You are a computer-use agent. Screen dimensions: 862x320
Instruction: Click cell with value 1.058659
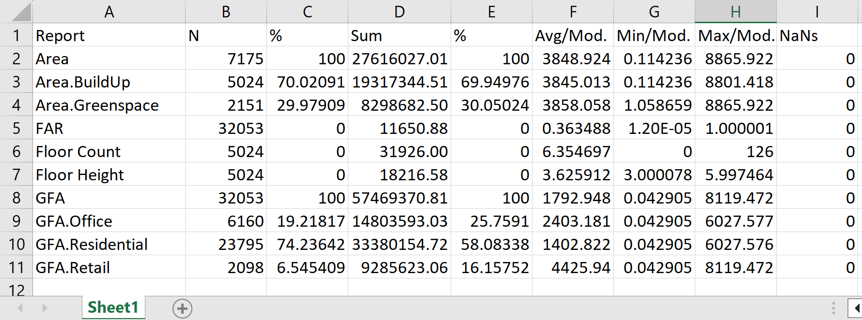(x=654, y=105)
